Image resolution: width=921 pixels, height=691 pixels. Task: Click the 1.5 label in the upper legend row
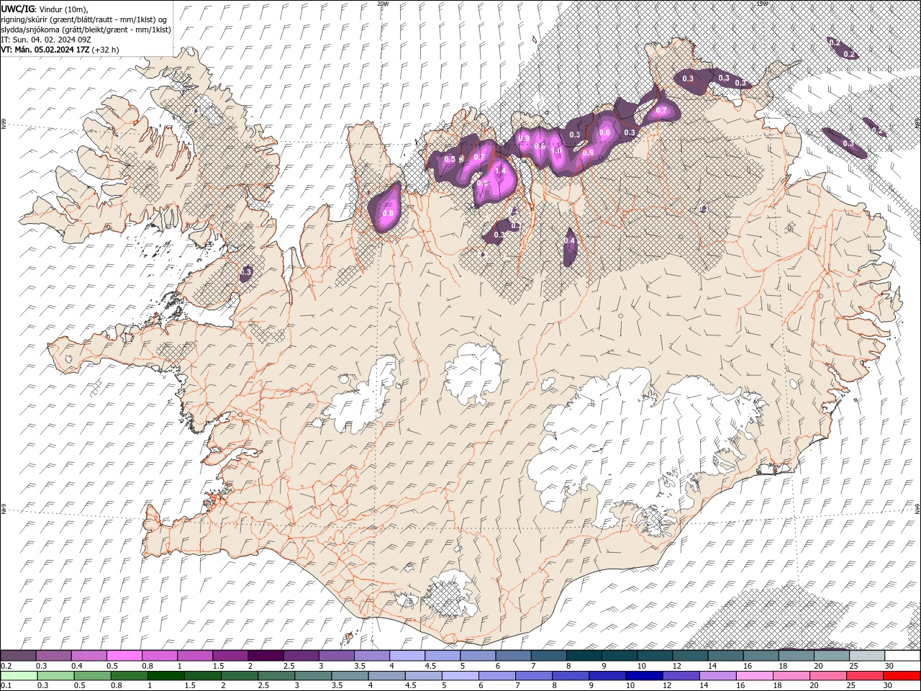[218, 666]
